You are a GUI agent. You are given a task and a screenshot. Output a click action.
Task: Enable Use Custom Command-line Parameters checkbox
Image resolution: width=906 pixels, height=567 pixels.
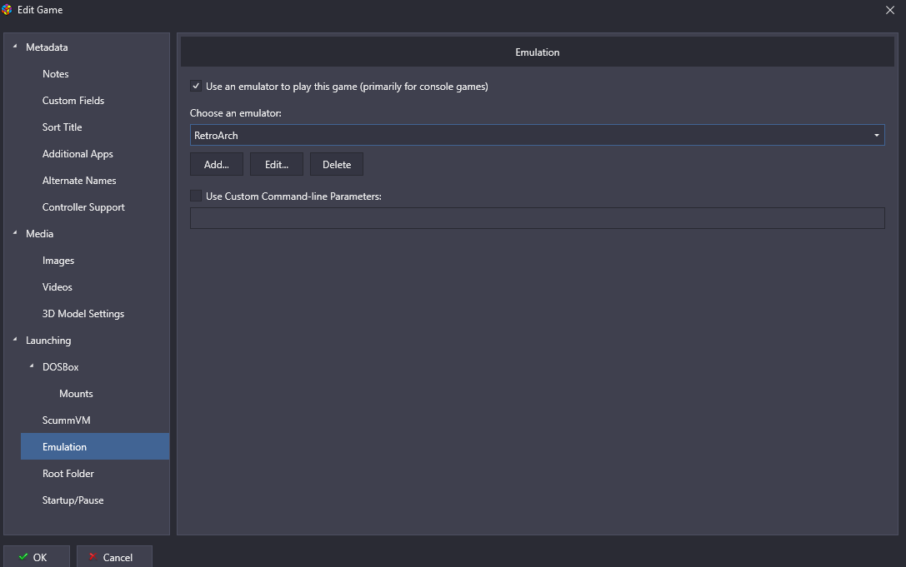[x=196, y=196]
